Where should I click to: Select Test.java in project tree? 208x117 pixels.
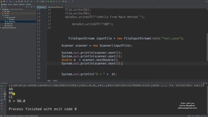point(9,26)
